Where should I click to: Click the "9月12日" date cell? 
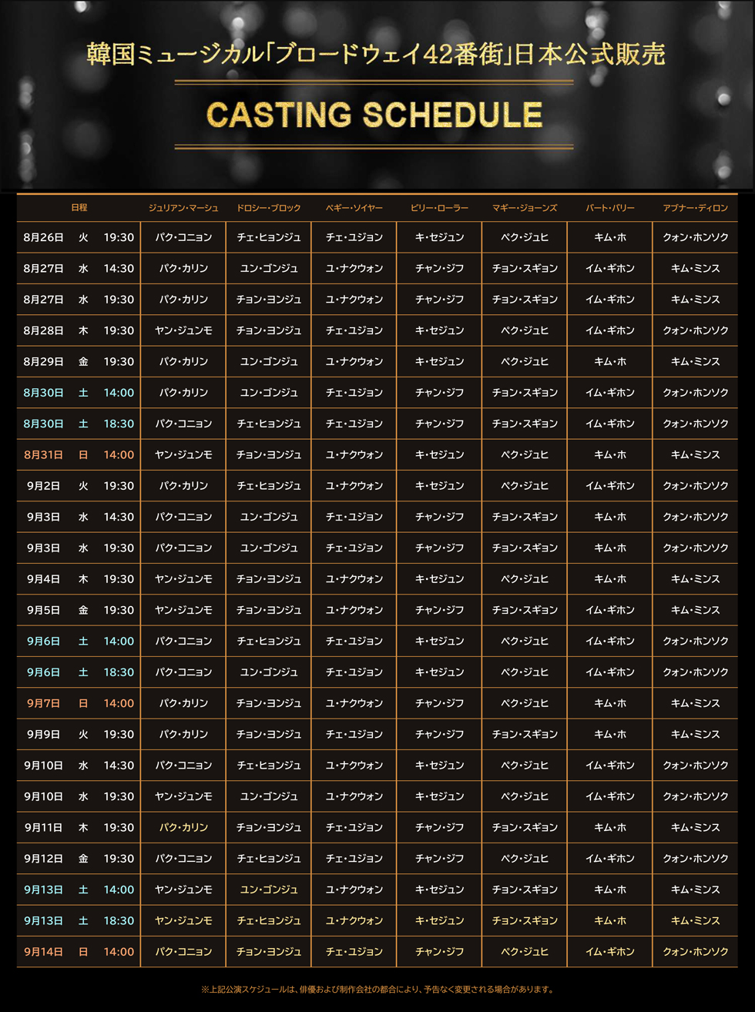43,859
